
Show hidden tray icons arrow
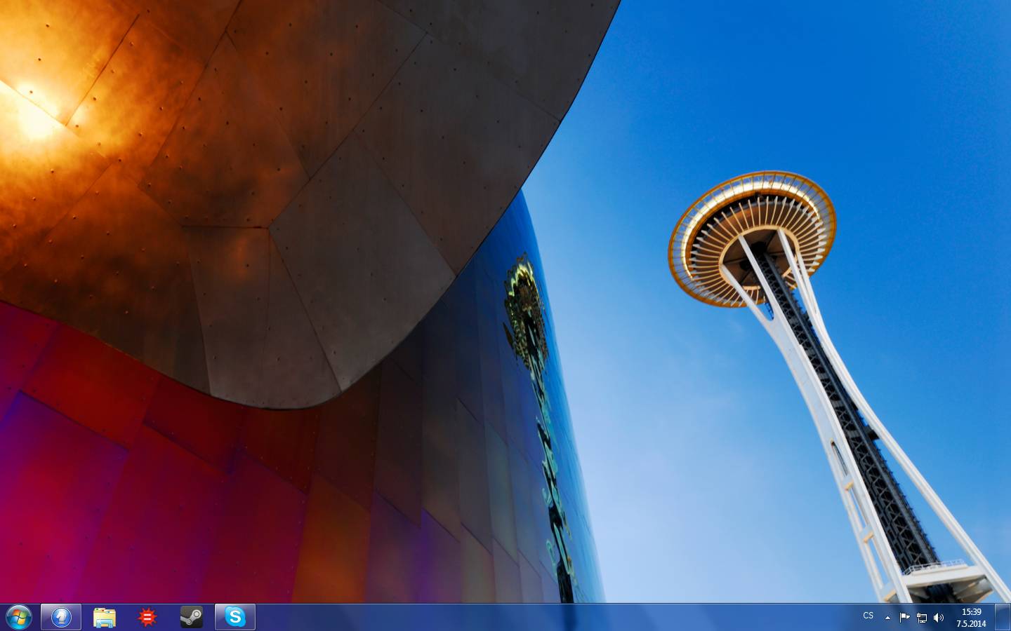click(x=887, y=618)
